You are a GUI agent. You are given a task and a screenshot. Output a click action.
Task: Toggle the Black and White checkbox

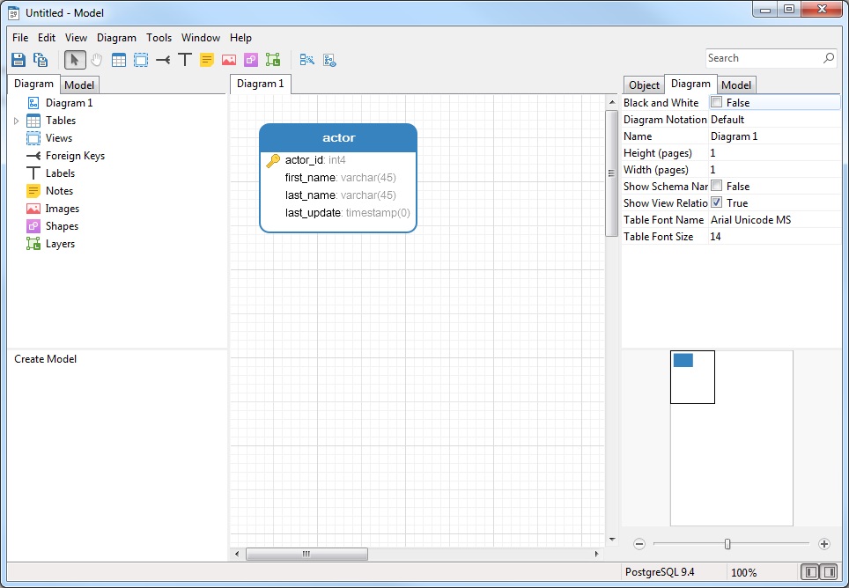point(716,102)
